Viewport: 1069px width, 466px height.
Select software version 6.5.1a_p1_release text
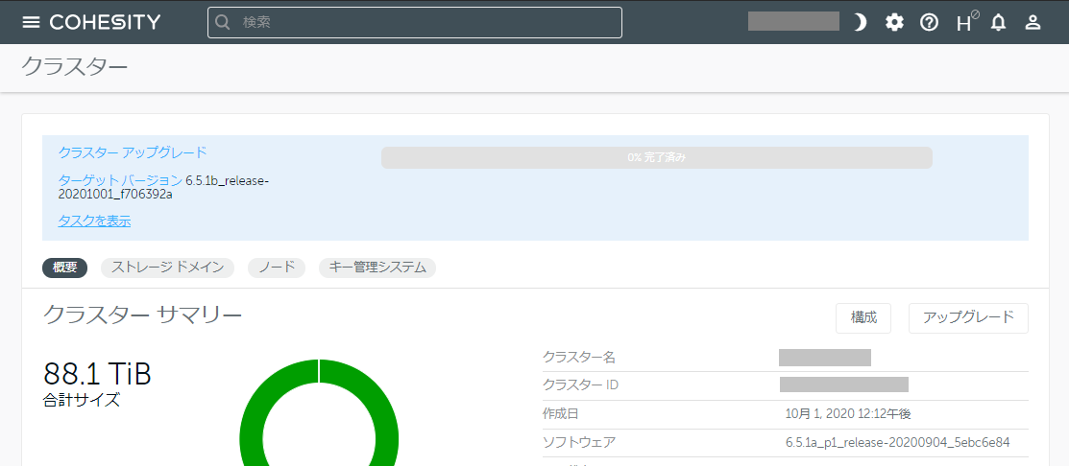[897, 443]
